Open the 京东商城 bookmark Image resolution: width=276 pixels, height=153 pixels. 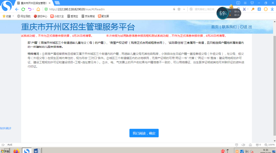tap(88, 16)
